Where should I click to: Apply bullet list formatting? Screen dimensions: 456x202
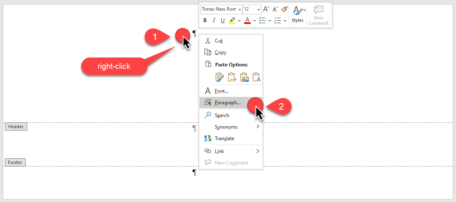pos(263,20)
